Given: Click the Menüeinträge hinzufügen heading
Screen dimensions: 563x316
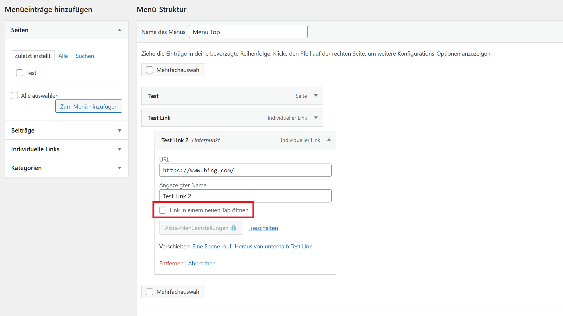Looking at the screenshot, I should [49, 9].
